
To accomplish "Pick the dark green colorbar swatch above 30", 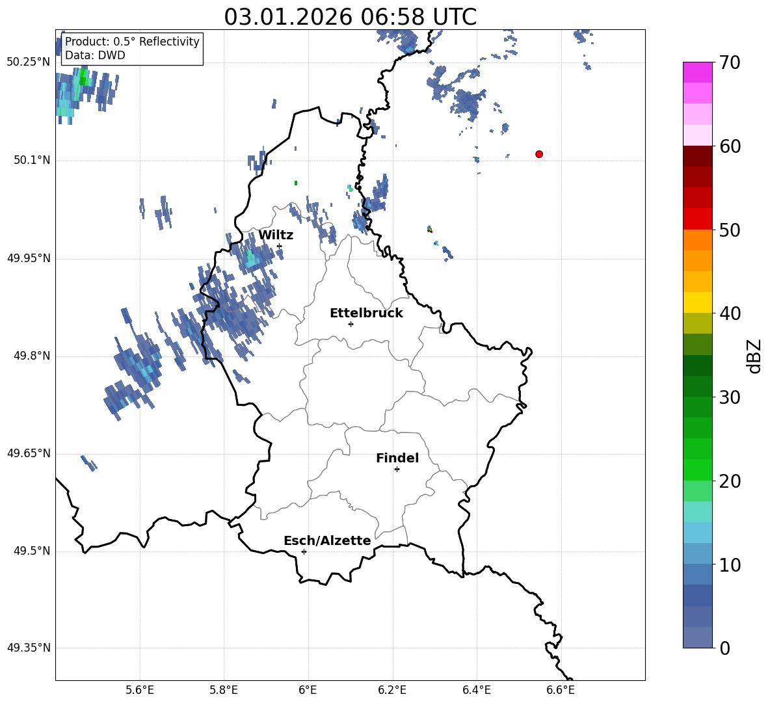I will 698,365.
